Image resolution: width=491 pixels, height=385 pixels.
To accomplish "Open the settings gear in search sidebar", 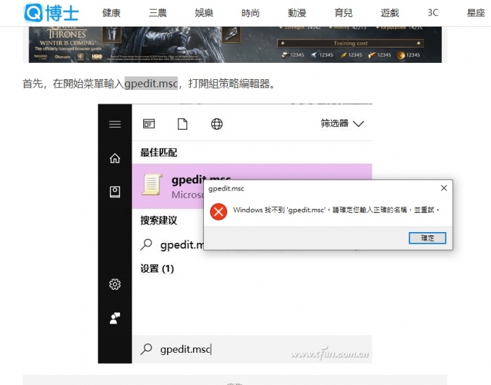I will tap(115, 285).
